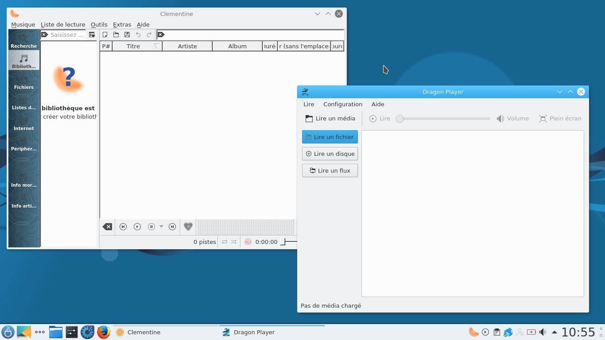The width and height of the screenshot is (605, 340).
Task: Undo the last playlist action
Action: pos(138,35)
